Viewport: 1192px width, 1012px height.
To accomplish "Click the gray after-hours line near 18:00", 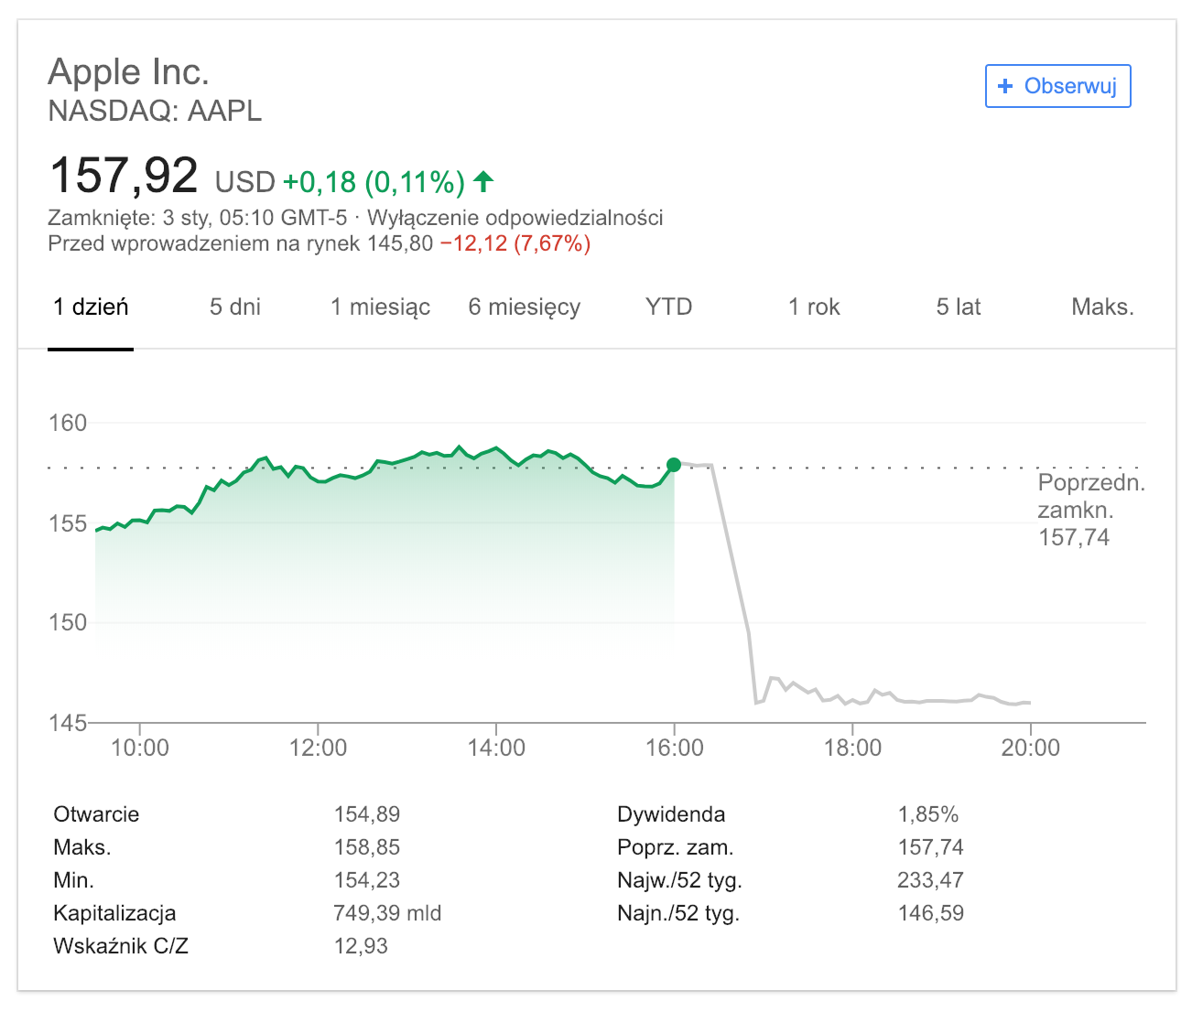I will pos(852,702).
